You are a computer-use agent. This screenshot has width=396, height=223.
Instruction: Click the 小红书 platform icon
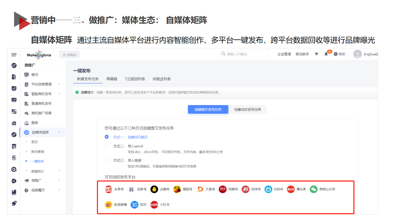[154, 205]
